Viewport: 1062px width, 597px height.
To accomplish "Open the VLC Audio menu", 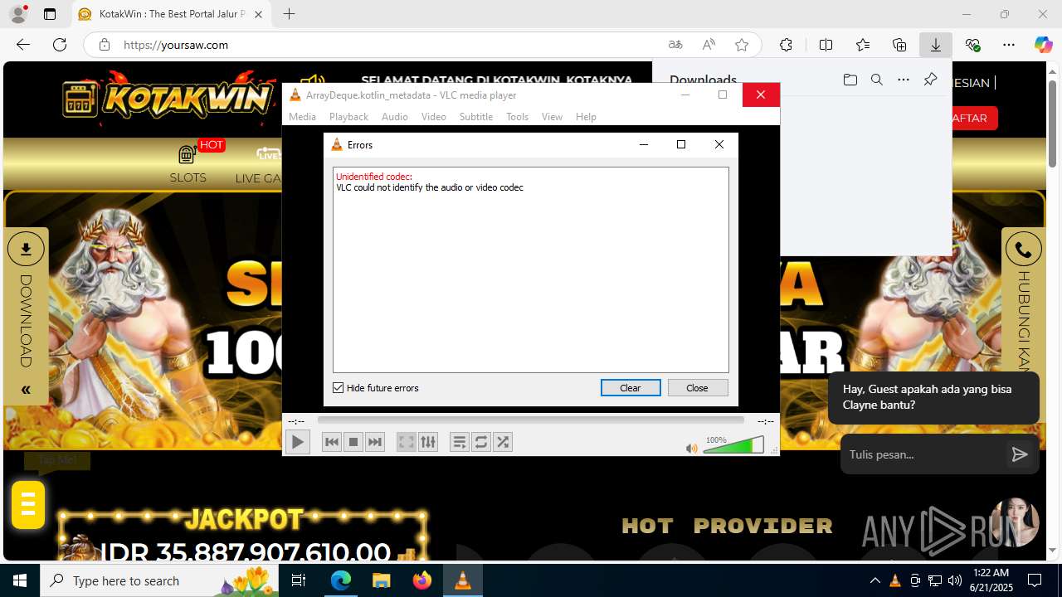I will click(395, 117).
